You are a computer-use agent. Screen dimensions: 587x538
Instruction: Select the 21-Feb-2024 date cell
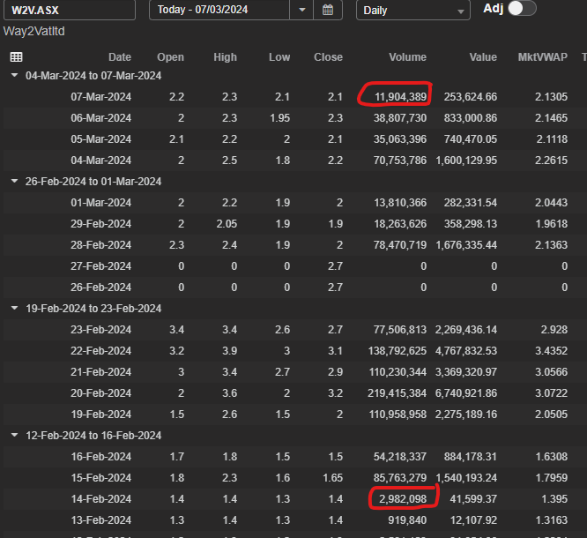tap(100, 372)
